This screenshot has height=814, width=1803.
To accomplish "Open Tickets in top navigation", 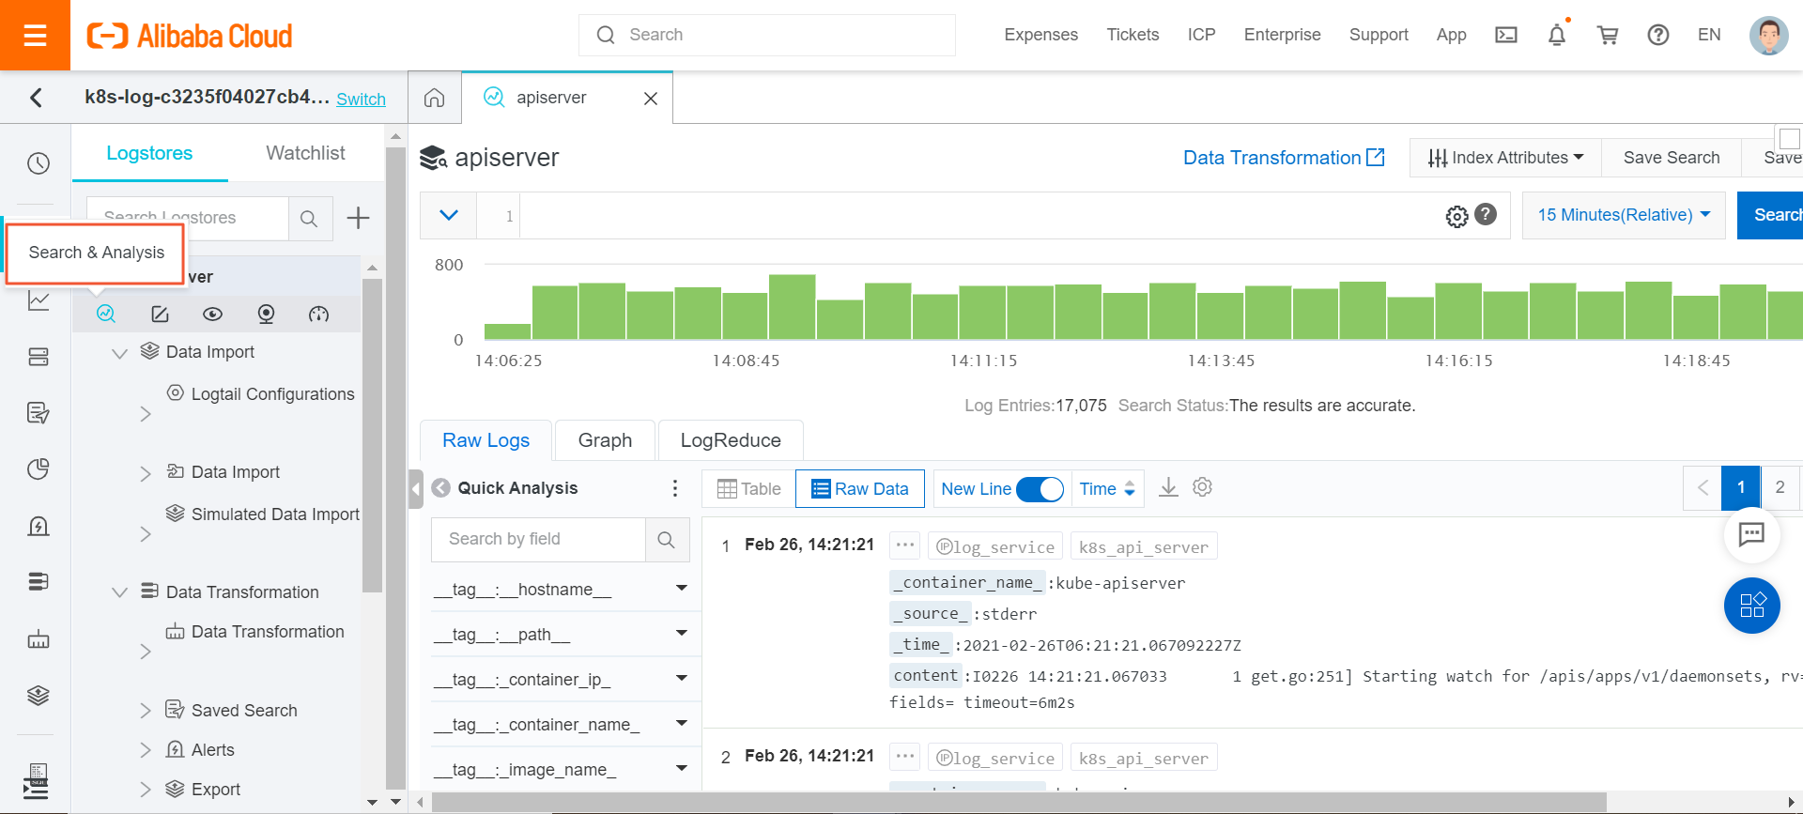I will pyautogui.click(x=1133, y=35).
